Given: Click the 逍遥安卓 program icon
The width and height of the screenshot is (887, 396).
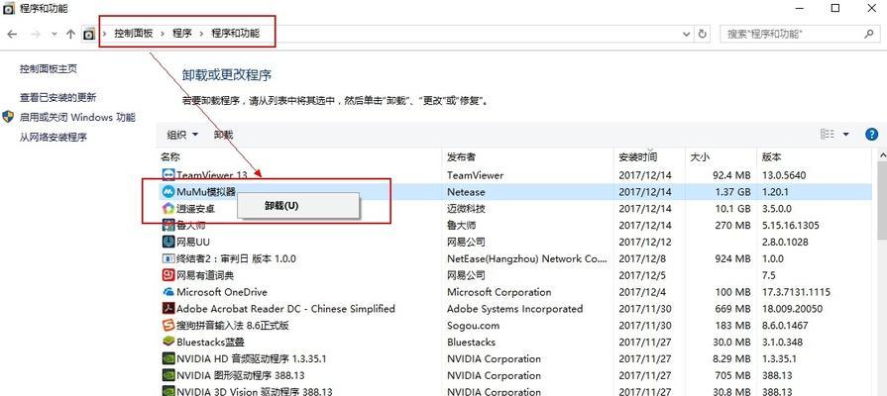Looking at the screenshot, I should pyautogui.click(x=168, y=209).
